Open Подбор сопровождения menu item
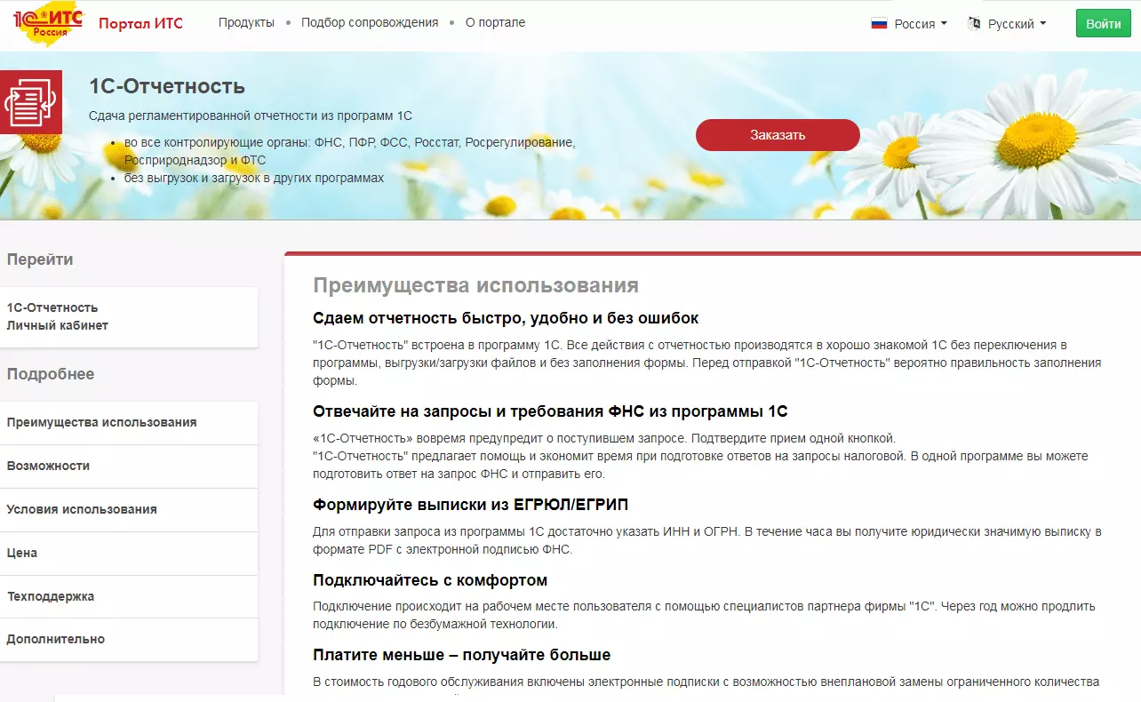 point(370,22)
